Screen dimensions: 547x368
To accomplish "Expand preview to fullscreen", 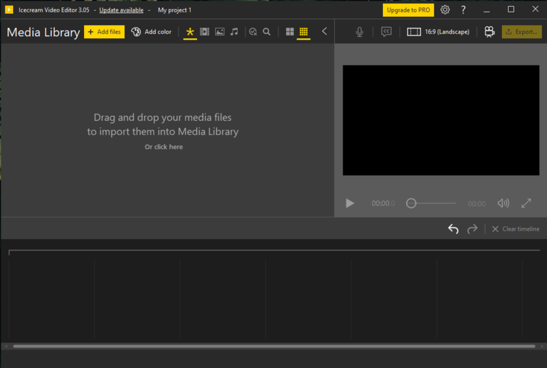I will (526, 203).
